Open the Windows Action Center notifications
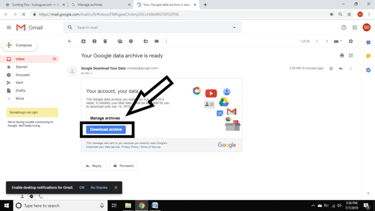375x211 pixels. click(x=367, y=205)
